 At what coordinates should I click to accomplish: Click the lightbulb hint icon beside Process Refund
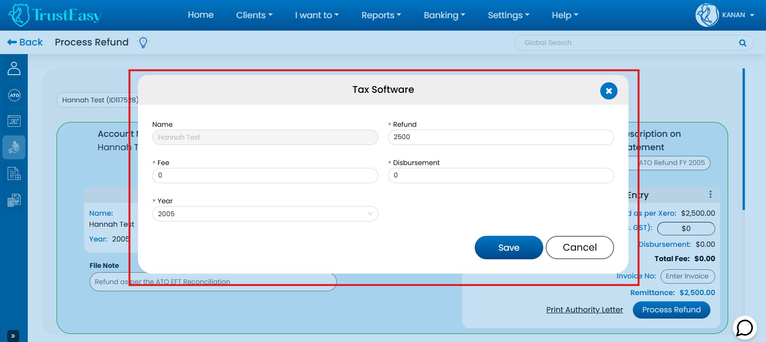point(143,42)
